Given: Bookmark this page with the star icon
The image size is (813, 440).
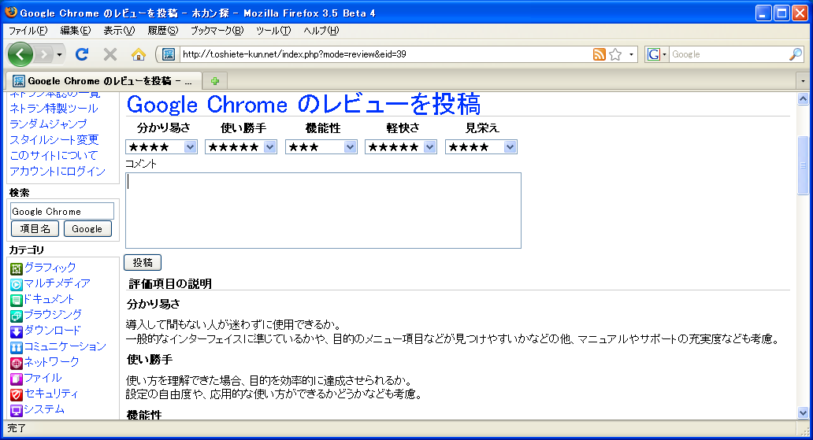Looking at the screenshot, I should [x=615, y=54].
